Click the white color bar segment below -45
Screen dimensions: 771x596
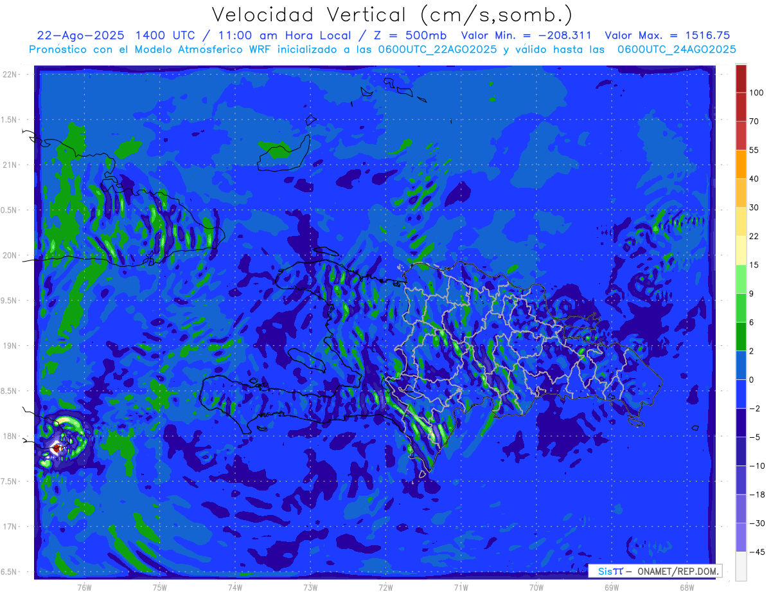(x=741, y=566)
